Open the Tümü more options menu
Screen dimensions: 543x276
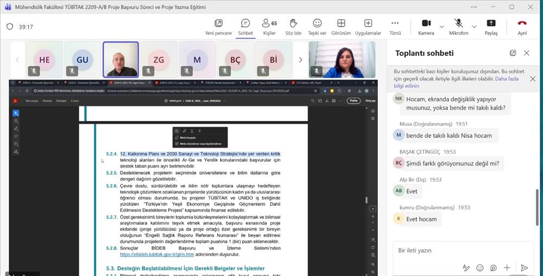point(395,27)
